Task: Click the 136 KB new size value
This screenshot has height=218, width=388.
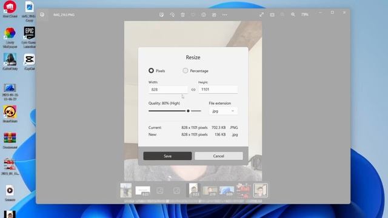Action: pos(220,134)
